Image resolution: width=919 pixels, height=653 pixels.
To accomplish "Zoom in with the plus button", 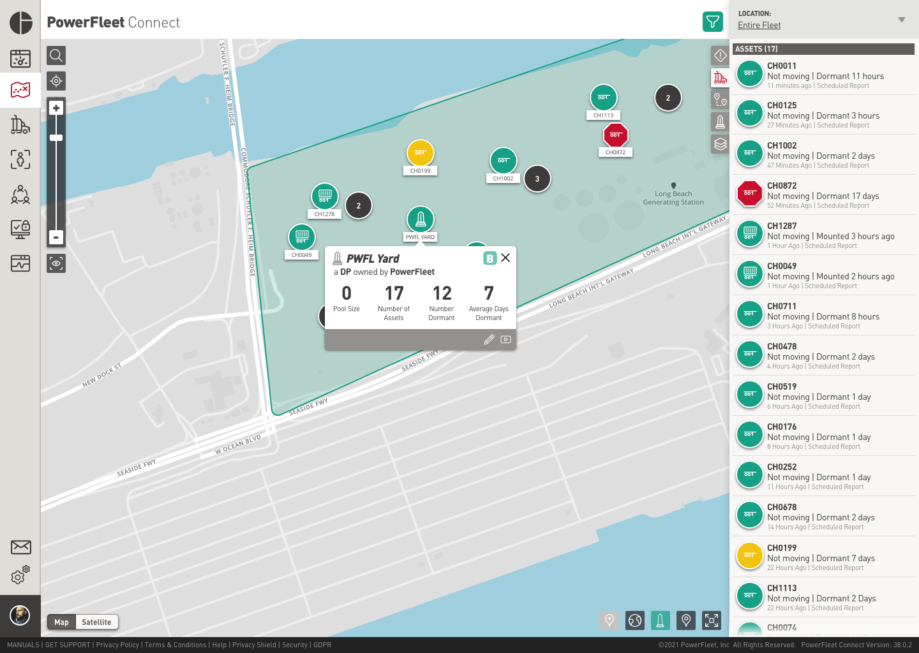I will [x=56, y=108].
